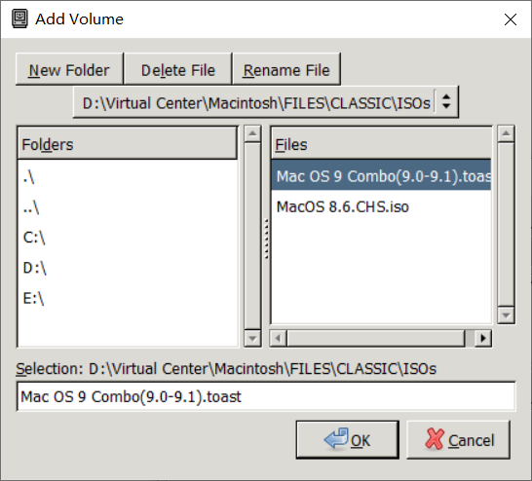The image size is (532, 481).
Task: Click the Folders column header
Action: point(128,143)
